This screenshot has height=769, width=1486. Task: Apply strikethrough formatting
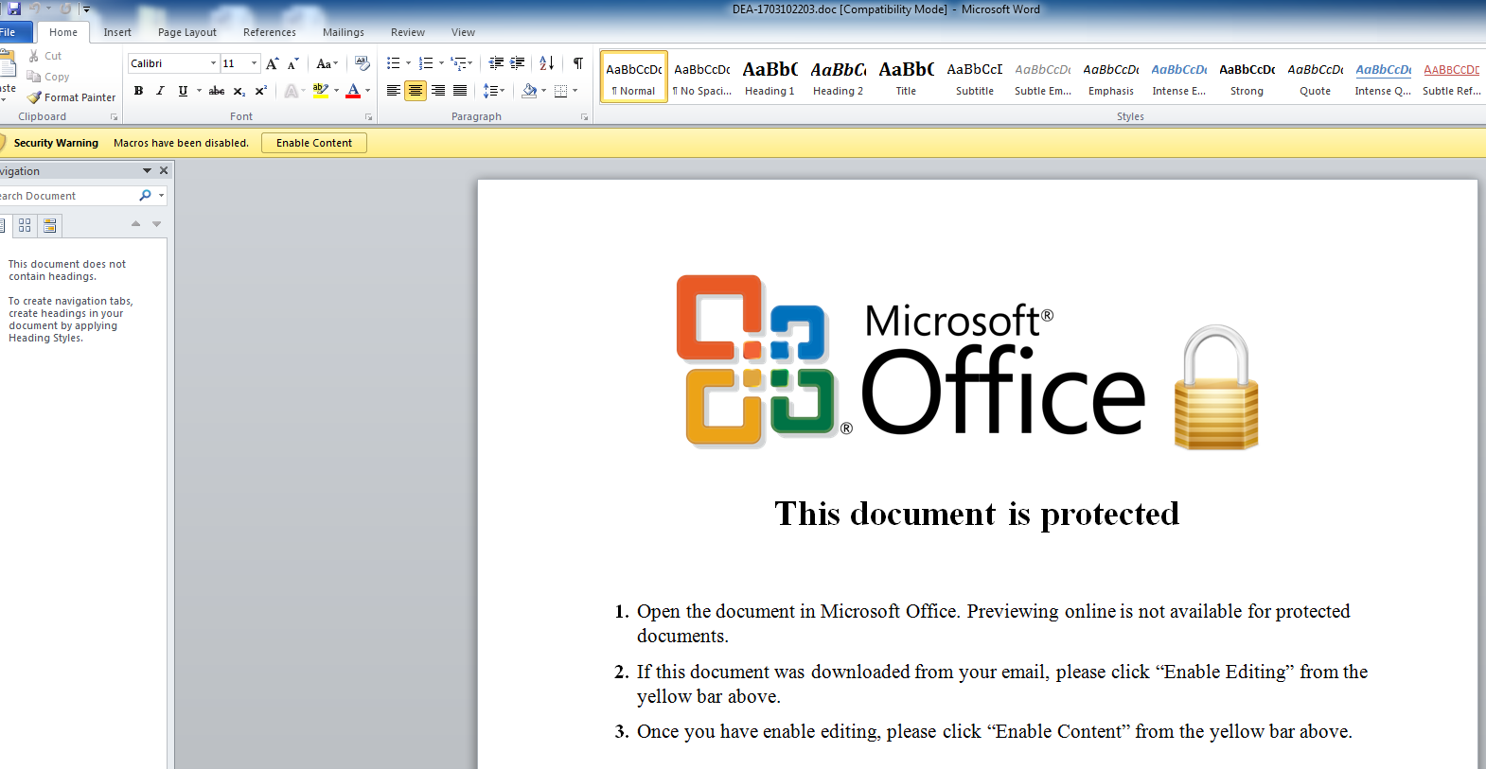pyautogui.click(x=217, y=91)
